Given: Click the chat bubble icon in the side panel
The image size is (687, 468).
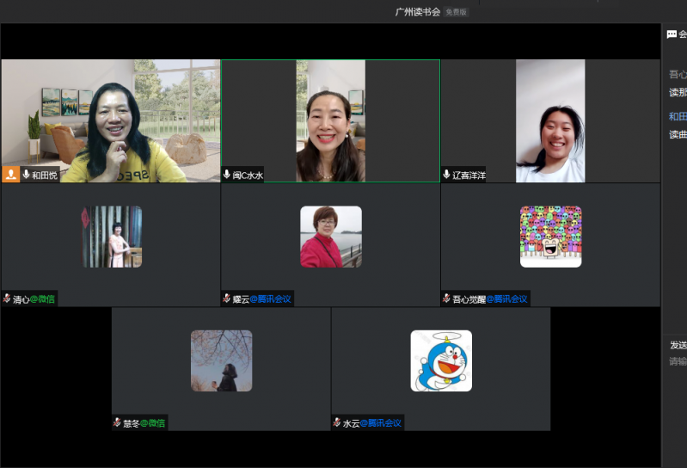Looking at the screenshot, I should pos(672,34).
